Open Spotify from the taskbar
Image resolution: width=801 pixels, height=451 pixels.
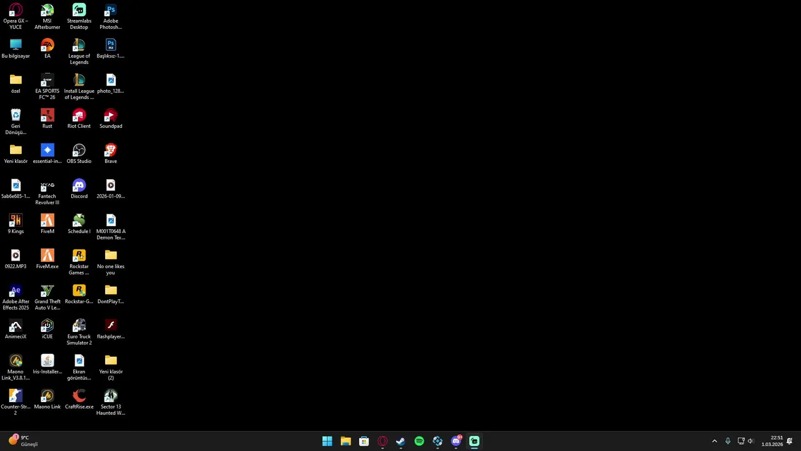pos(419,441)
